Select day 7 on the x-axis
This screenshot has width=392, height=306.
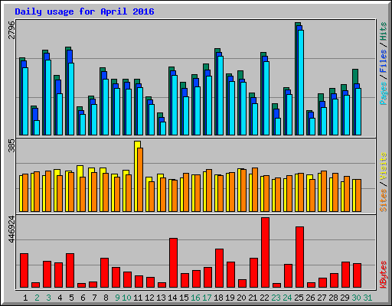[94, 298]
